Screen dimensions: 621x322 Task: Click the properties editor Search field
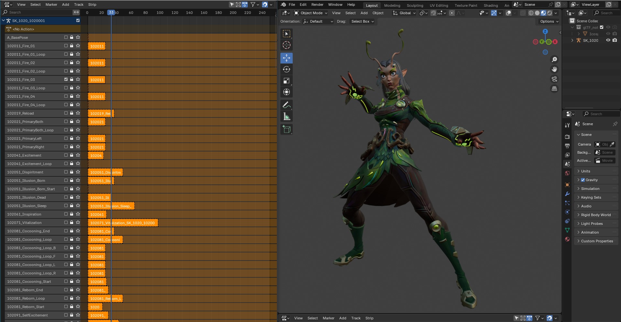[601, 114]
